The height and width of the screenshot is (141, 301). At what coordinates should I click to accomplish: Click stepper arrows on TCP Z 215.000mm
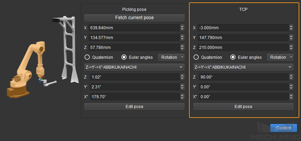click(291, 48)
